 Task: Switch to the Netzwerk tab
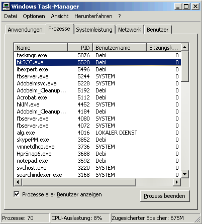point(130,30)
